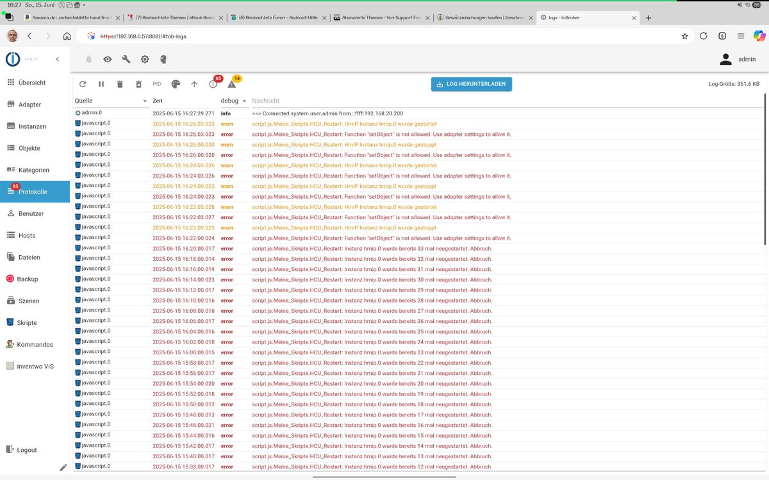Click the warning counter icon showing 14

click(x=232, y=84)
